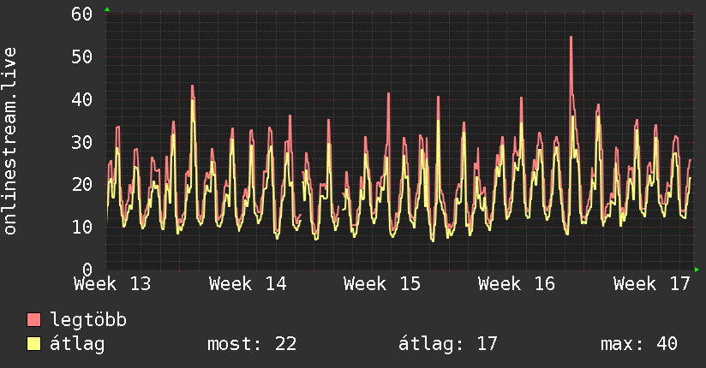The image size is (706, 368).
Task: Click the Week 15 axis label
Action: tap(382, 284)
